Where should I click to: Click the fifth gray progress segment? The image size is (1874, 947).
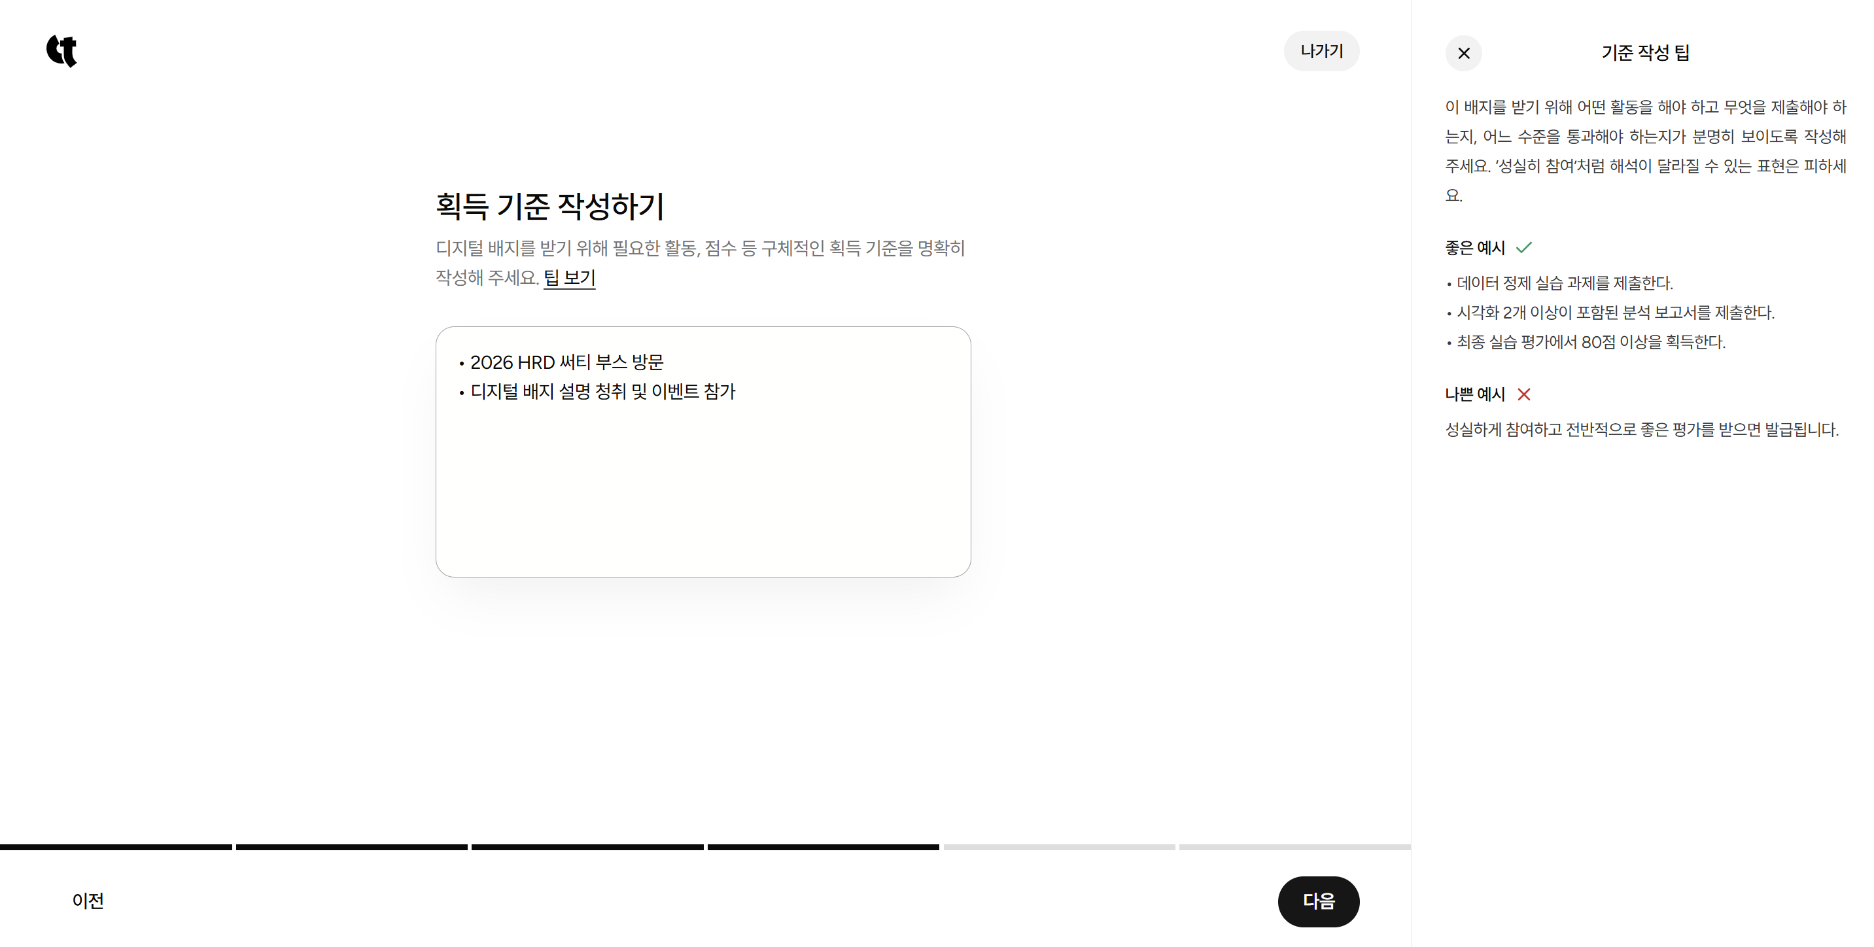[1058, 847]
